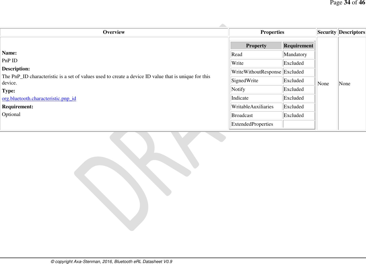Select the 'Mandatory' requirement cell
This screenshot has width=366, height=264.
[298, 54]
